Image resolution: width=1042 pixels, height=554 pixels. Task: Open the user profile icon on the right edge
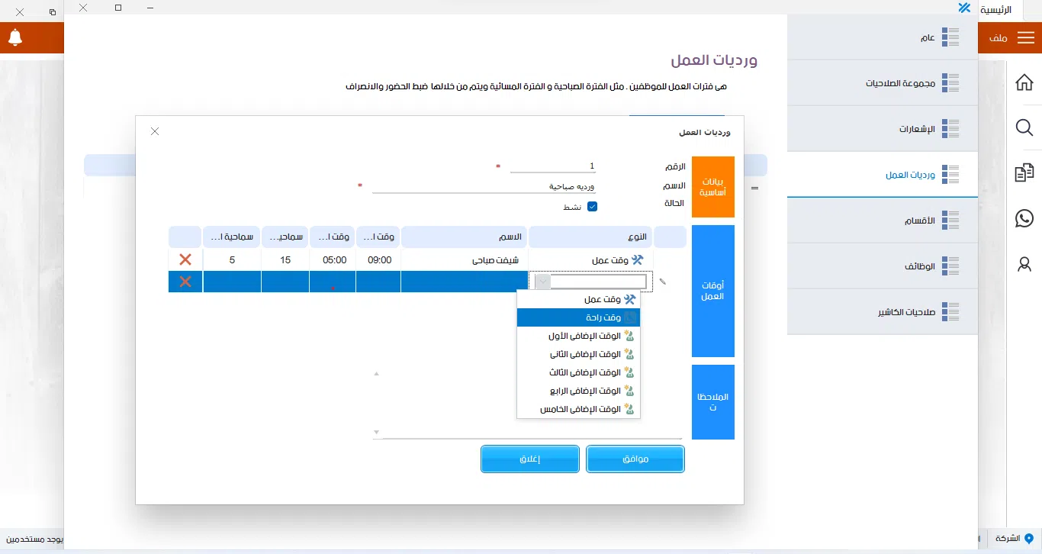click(1024, 265)
